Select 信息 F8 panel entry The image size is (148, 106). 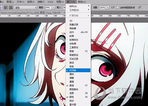tap(78, 93)
